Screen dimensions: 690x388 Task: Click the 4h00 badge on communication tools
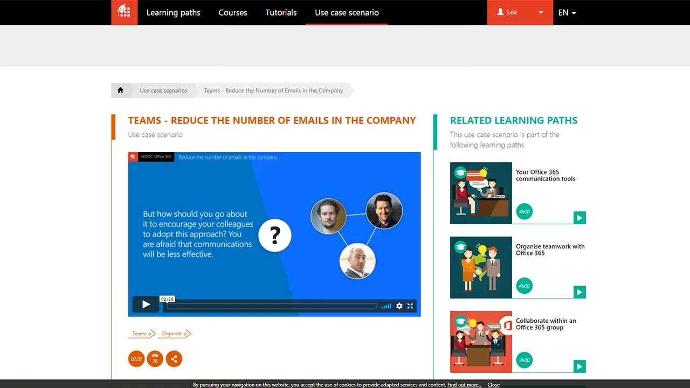pyautogui.click(x=525, y=212)
